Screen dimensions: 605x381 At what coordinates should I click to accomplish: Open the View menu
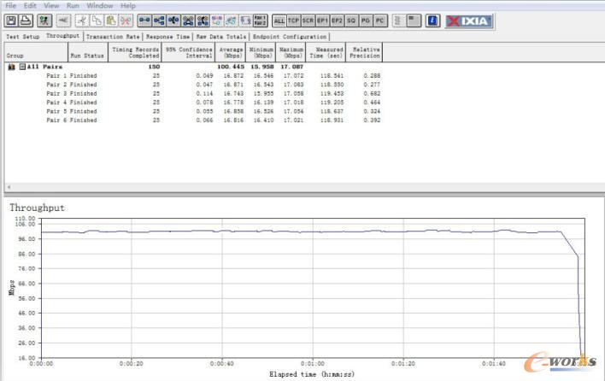click(x=51, y=6)
